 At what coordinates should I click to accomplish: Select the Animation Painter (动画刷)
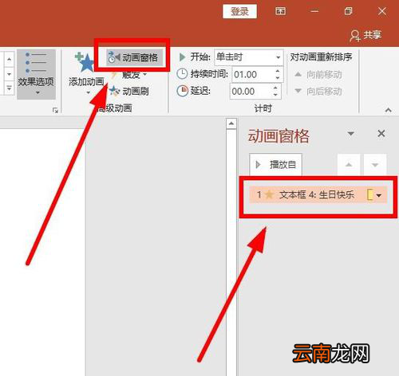(129, 92)
